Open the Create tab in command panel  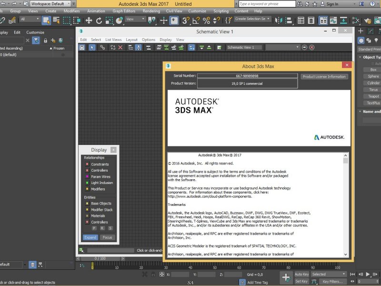point(361,31)
